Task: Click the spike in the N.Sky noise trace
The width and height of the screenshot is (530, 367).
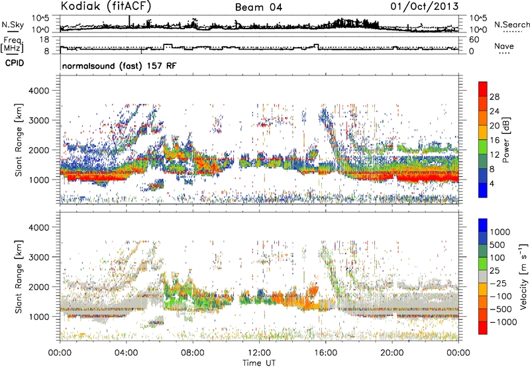Action: click(129, 21)
